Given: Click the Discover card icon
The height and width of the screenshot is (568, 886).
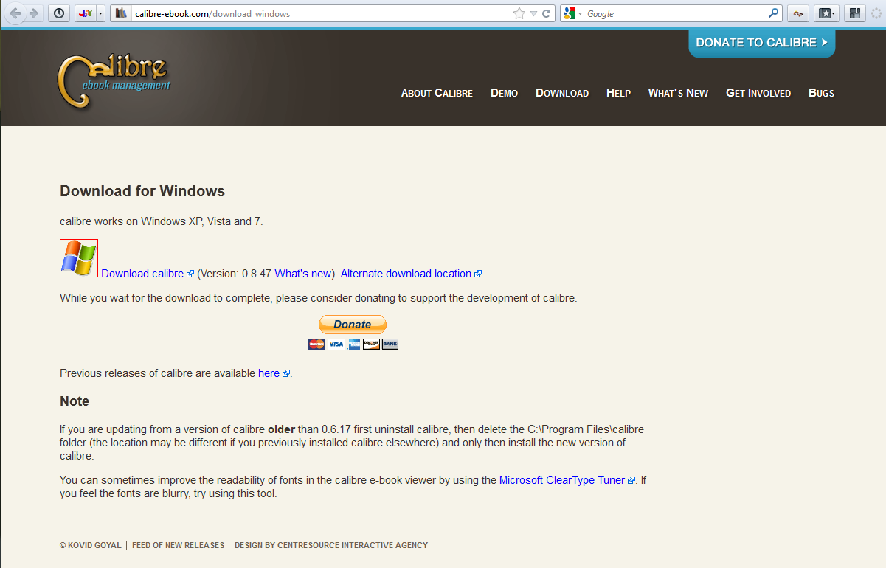Looking at the screenshot, I should [372, 344].
